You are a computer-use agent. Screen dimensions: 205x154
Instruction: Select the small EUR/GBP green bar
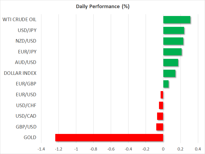tap(166, 84)
